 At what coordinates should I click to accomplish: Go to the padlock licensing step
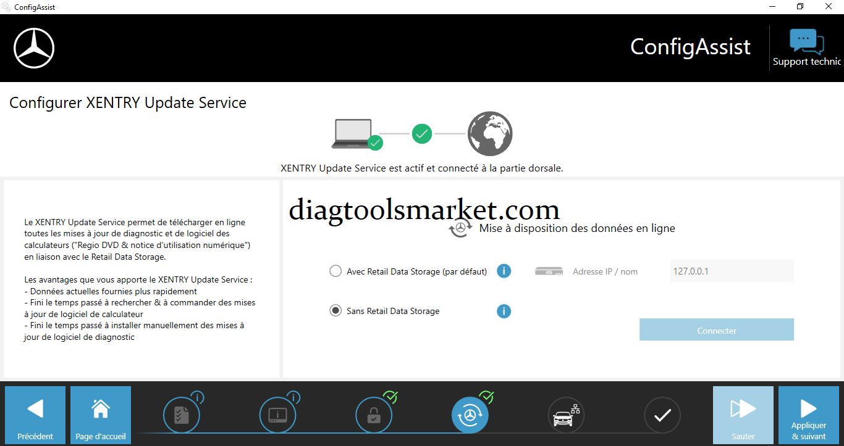pos(374,415)
